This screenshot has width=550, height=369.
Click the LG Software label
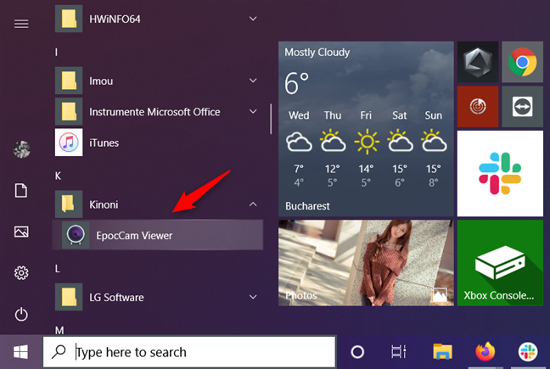pyautogui.click(x=116, y=297)
